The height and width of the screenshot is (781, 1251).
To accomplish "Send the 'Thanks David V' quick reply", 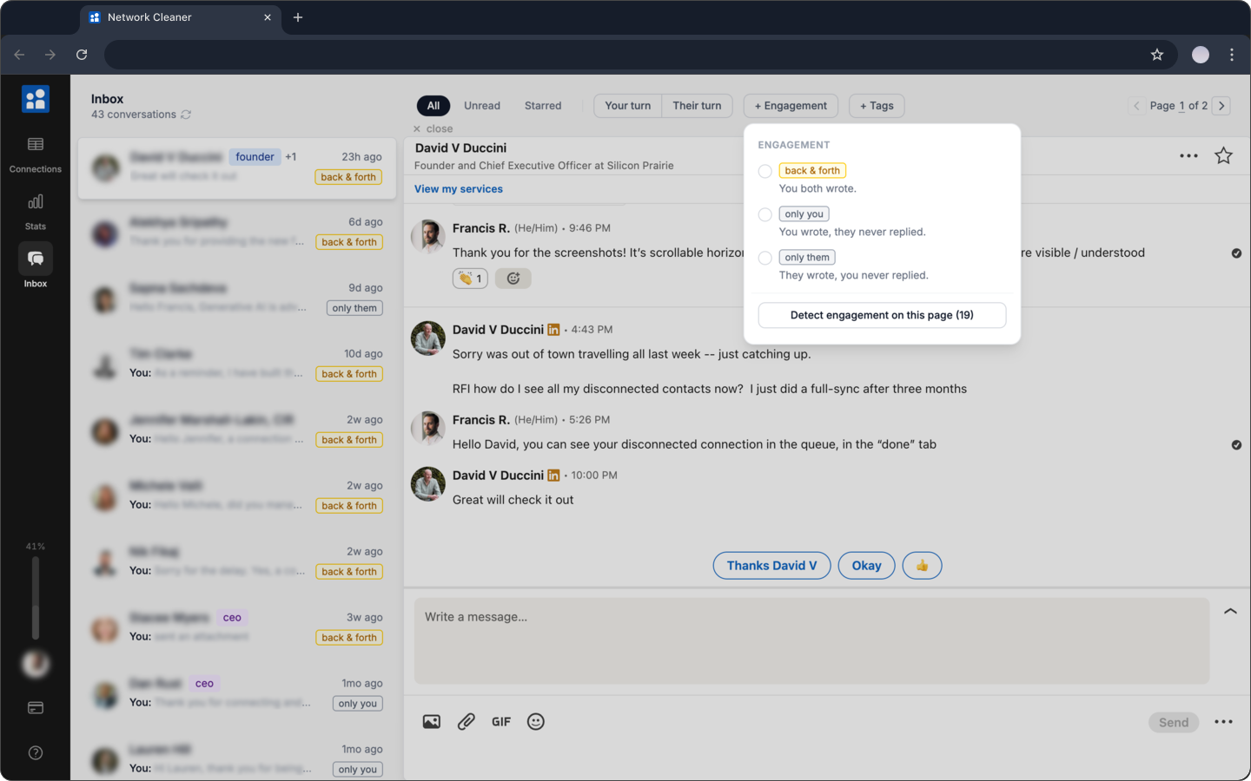I will click(x=771, y=566).
